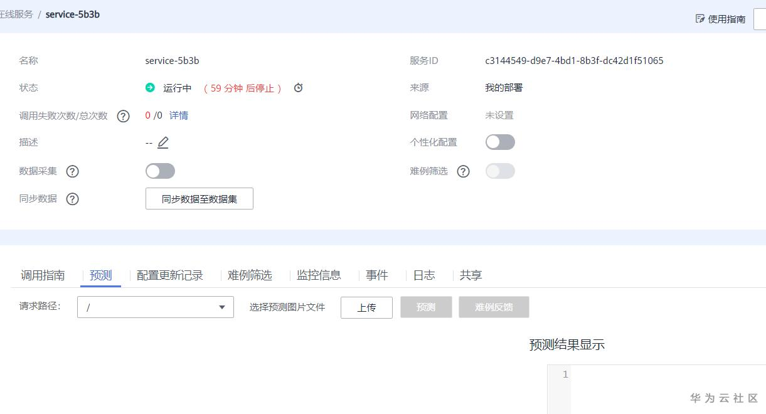766x414 pixels.
Task: Edit the description using the pencil icon
Action: [x=164, y=142]
